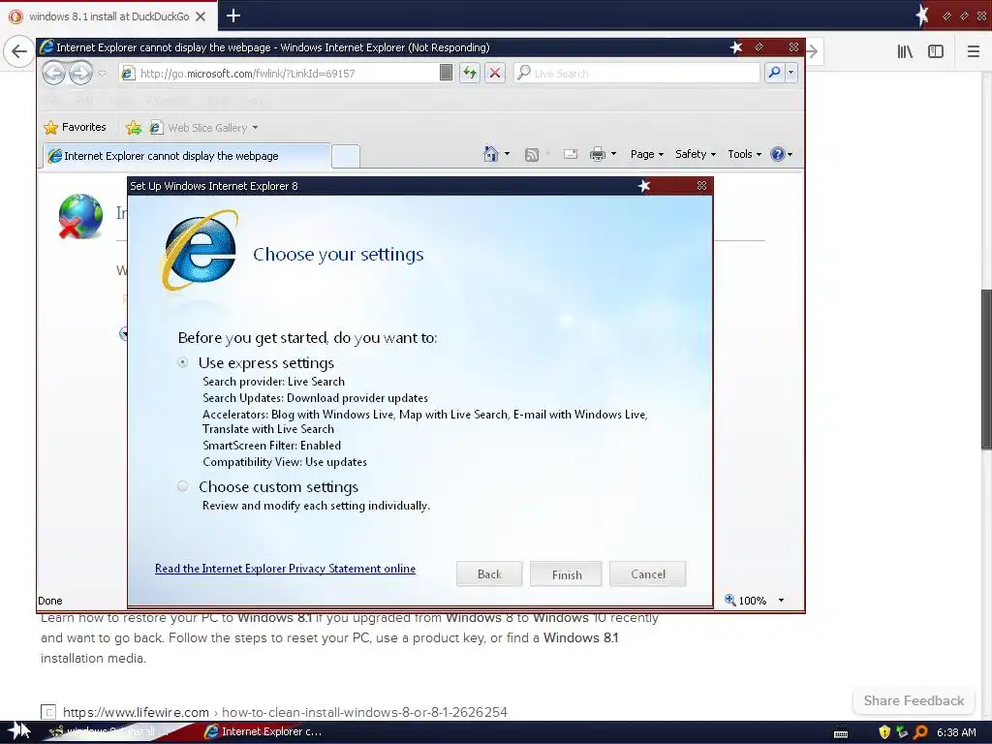Select the 'Internet Explorer cannot display' IE tab
Viewport: 992px width, 744px height.
click(x=187, y=156)
